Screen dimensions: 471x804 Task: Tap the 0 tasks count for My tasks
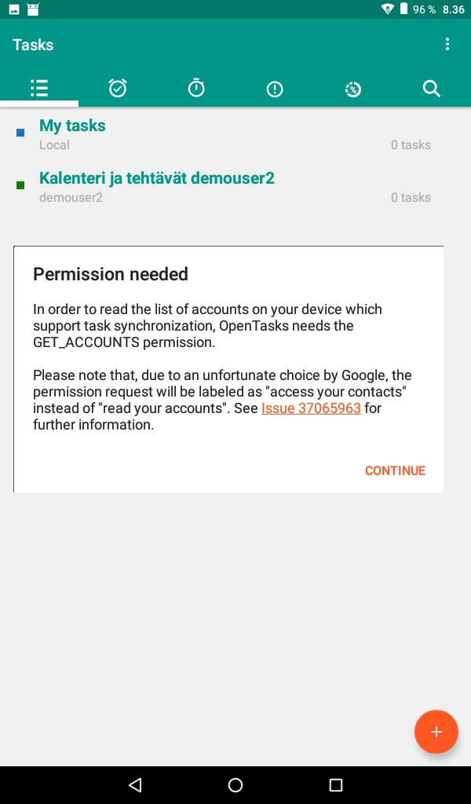click(x=411, y=144)
